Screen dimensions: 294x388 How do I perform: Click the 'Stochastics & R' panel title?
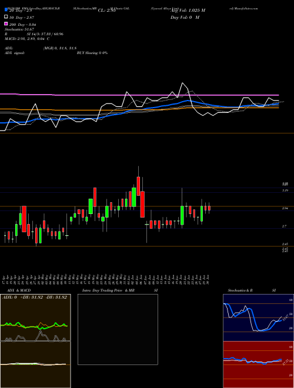[x=240, y=290]
